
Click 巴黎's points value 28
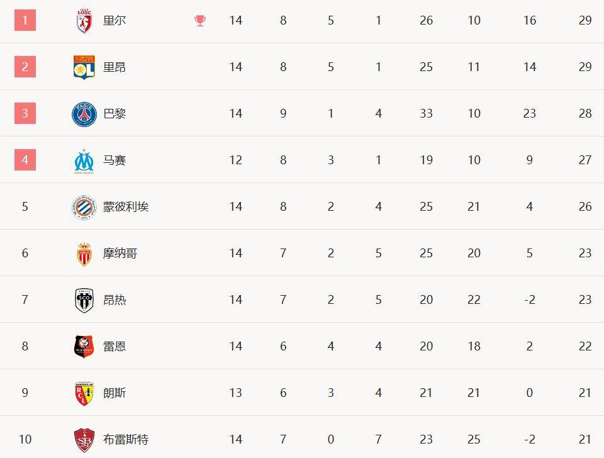click(584, 113)
